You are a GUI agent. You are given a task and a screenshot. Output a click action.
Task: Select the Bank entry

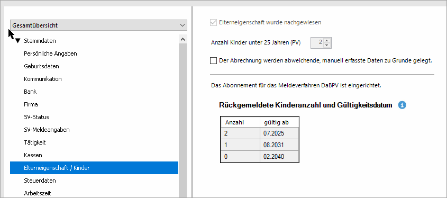pyautogui.click(x=30, y=92)
